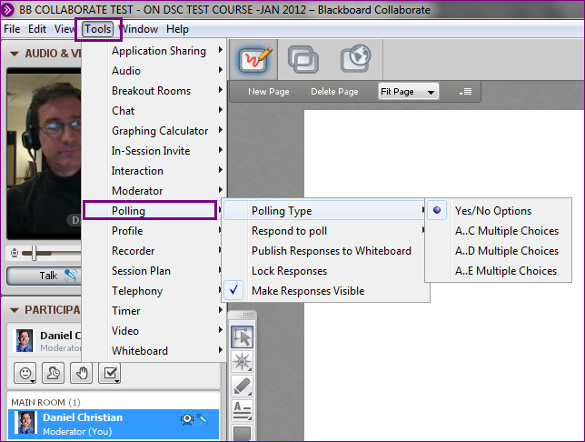
Task: Expand the Audio submenu
Action: 154,71
